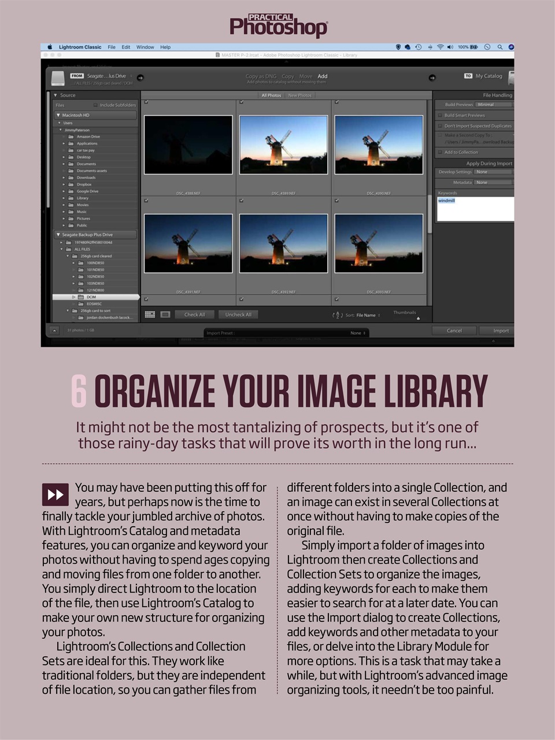Switch to grid view in the import dialog
This screenshot has width=555, height=740.
[x=149, y=314]
